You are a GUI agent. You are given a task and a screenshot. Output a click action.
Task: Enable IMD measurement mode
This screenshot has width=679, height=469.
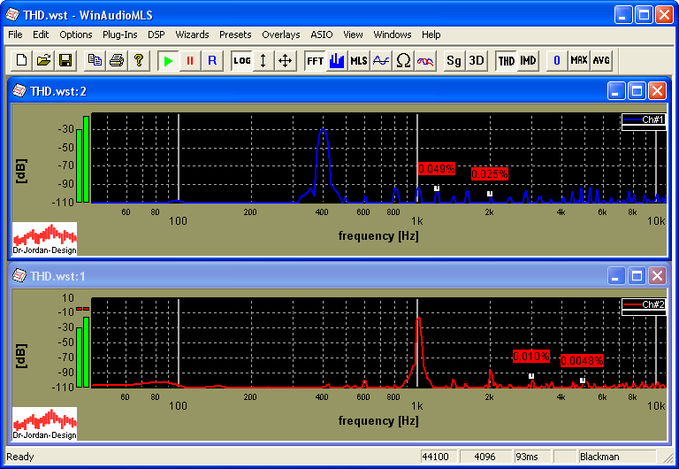[528, 60]
